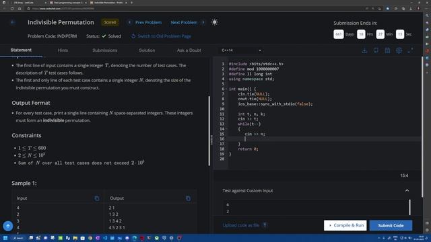Screen dimensions: 431x242
Task: Open File Explorer from the taskbar
Action: click(75, 238)
